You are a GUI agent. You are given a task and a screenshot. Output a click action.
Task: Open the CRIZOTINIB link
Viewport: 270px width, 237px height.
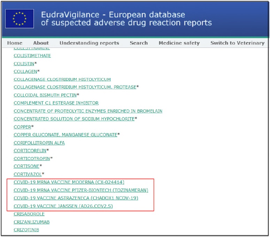(26, 230)
